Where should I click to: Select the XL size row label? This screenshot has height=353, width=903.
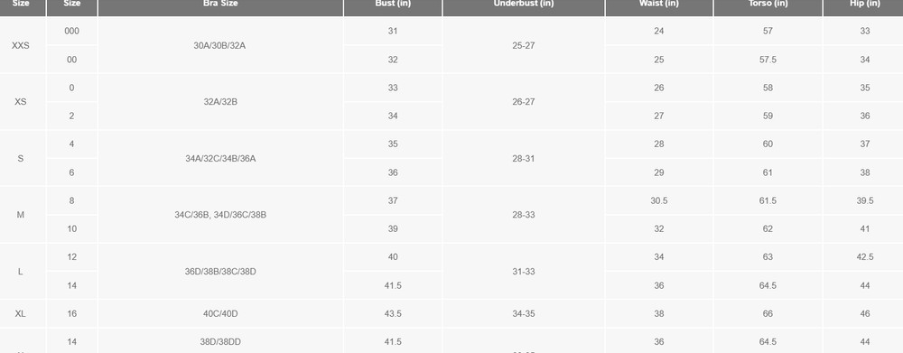click(x=21, y=314)
